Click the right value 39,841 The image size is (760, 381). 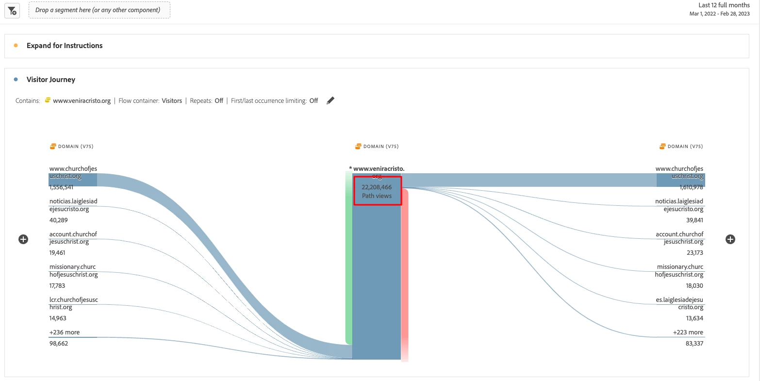coord(694,220)
